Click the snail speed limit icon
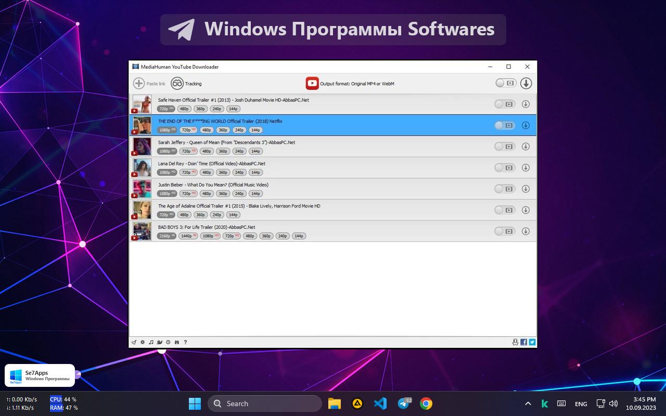Viewport: 666px width, 416px height. (160, 342)
